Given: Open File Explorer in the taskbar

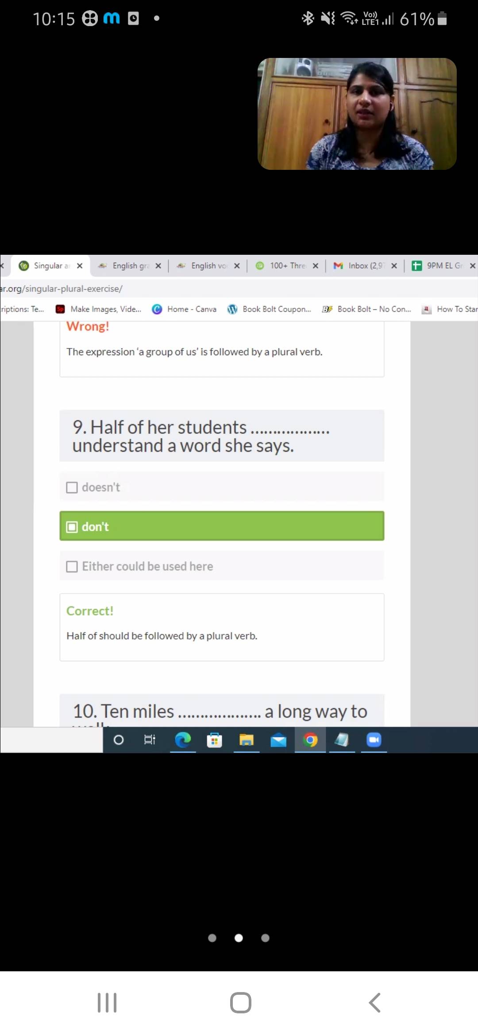Looking at the screenshot, I should 247,740.
